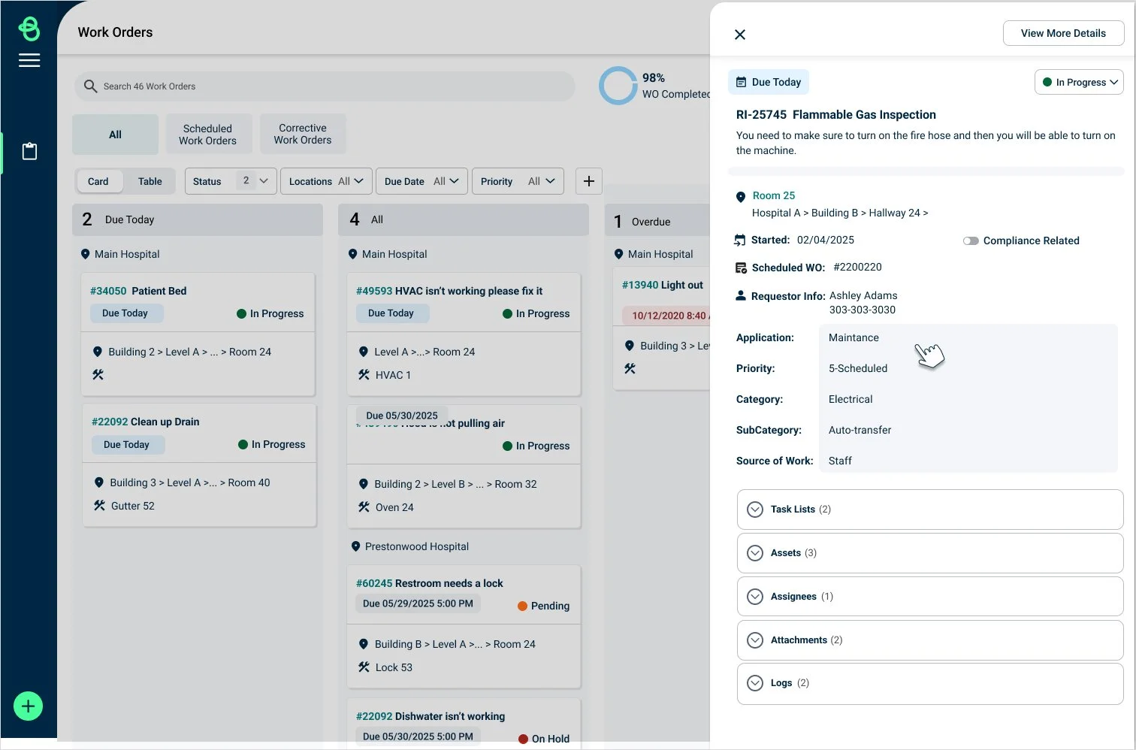Open the Status filter dropdown

pos(231,181)
